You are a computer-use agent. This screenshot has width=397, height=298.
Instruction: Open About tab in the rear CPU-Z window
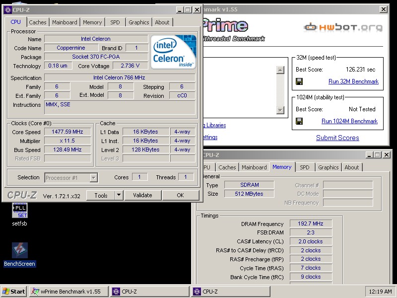(x=352, y=167)
